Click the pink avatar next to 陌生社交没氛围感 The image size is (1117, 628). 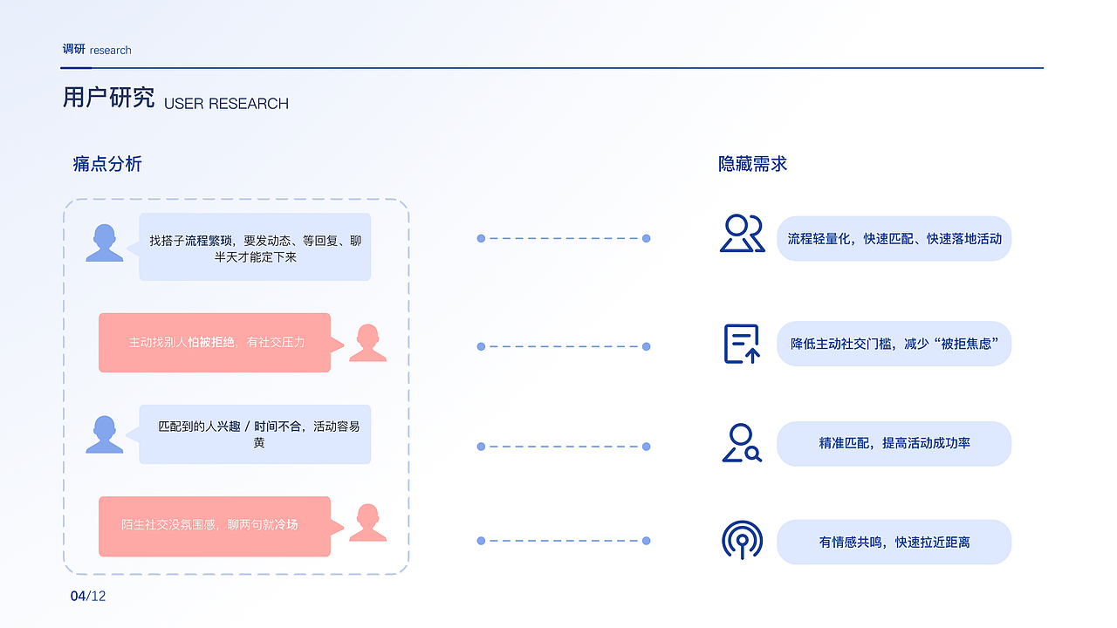tap(367, 522)
